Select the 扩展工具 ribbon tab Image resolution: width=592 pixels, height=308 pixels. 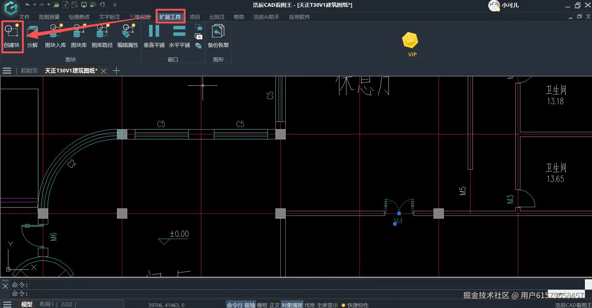(170, 17)
